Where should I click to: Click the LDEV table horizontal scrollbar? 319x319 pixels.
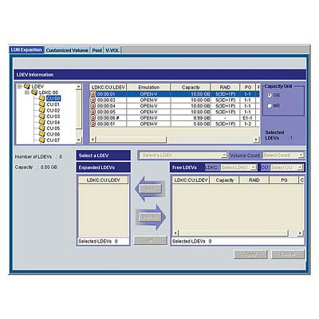(x=175, y=140)
